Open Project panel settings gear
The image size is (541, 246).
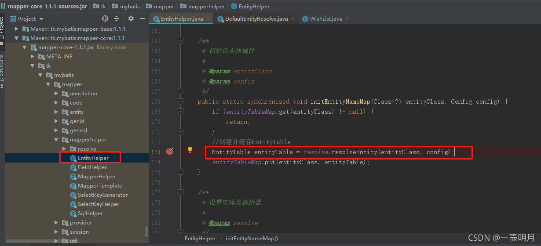coord(131,18)
